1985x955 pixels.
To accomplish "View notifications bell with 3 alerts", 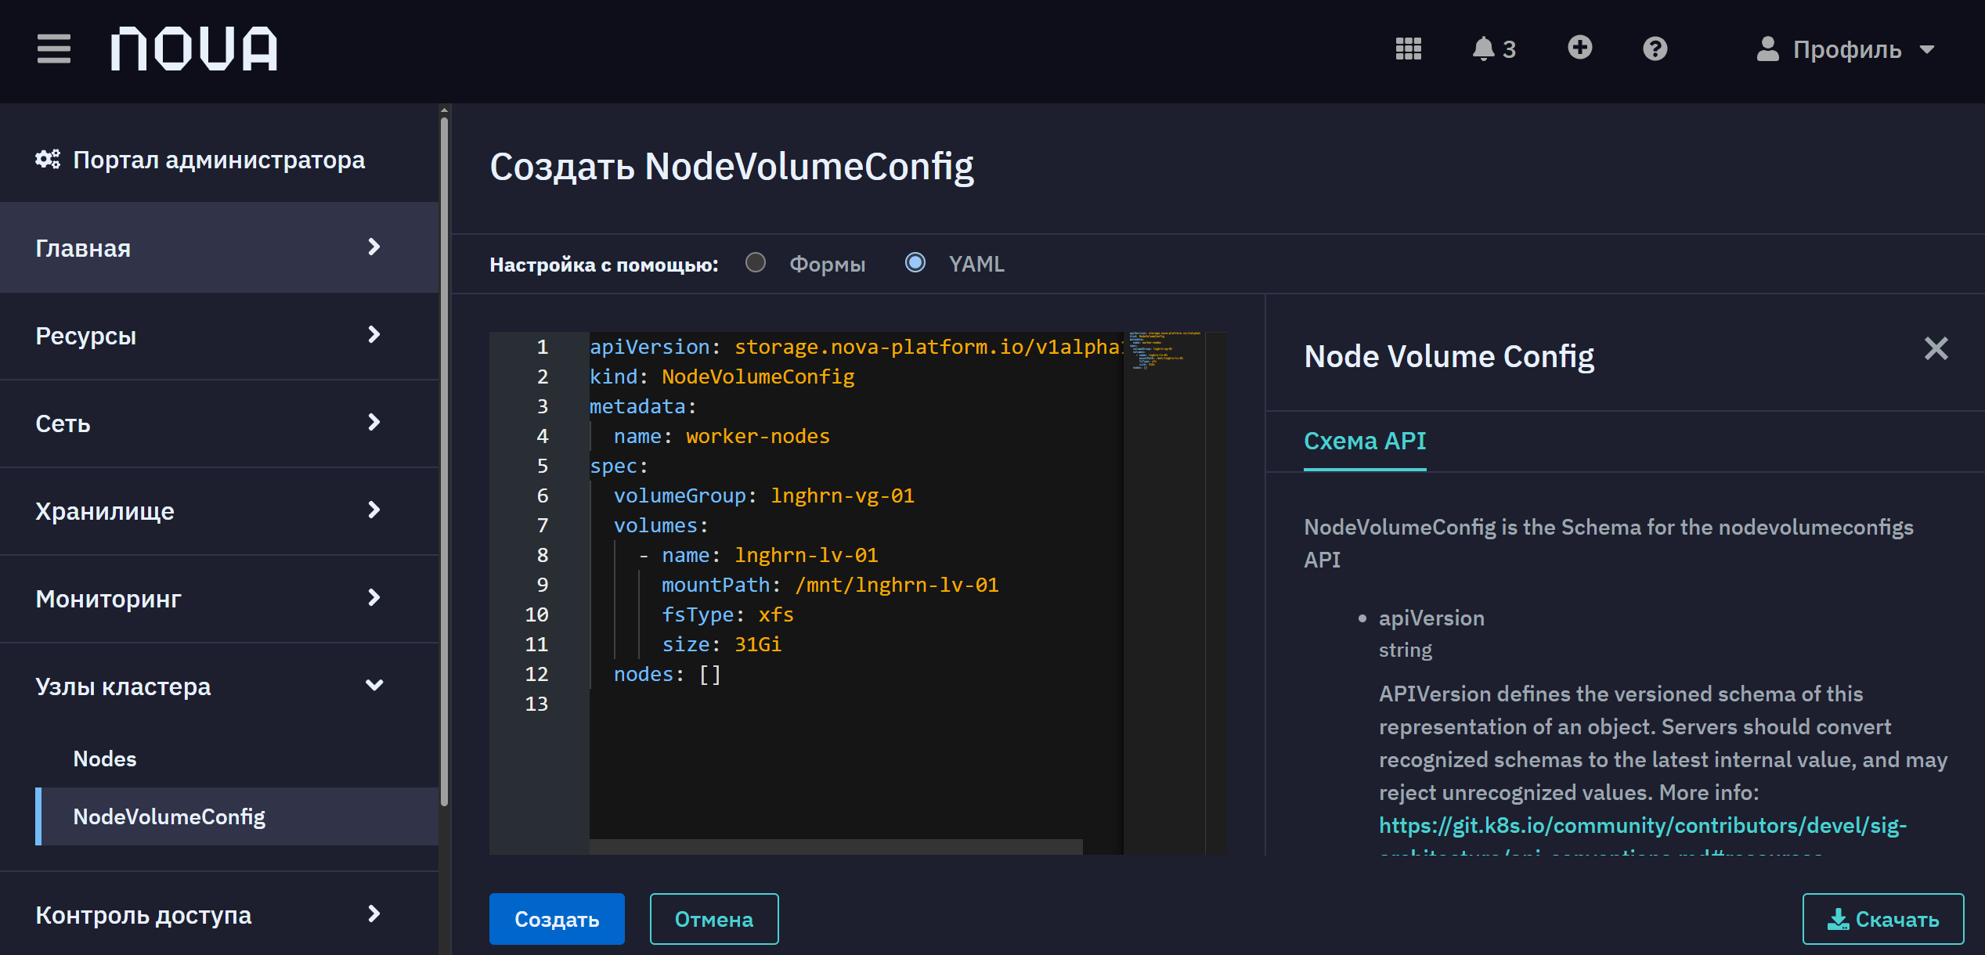I will [1493, 49].
